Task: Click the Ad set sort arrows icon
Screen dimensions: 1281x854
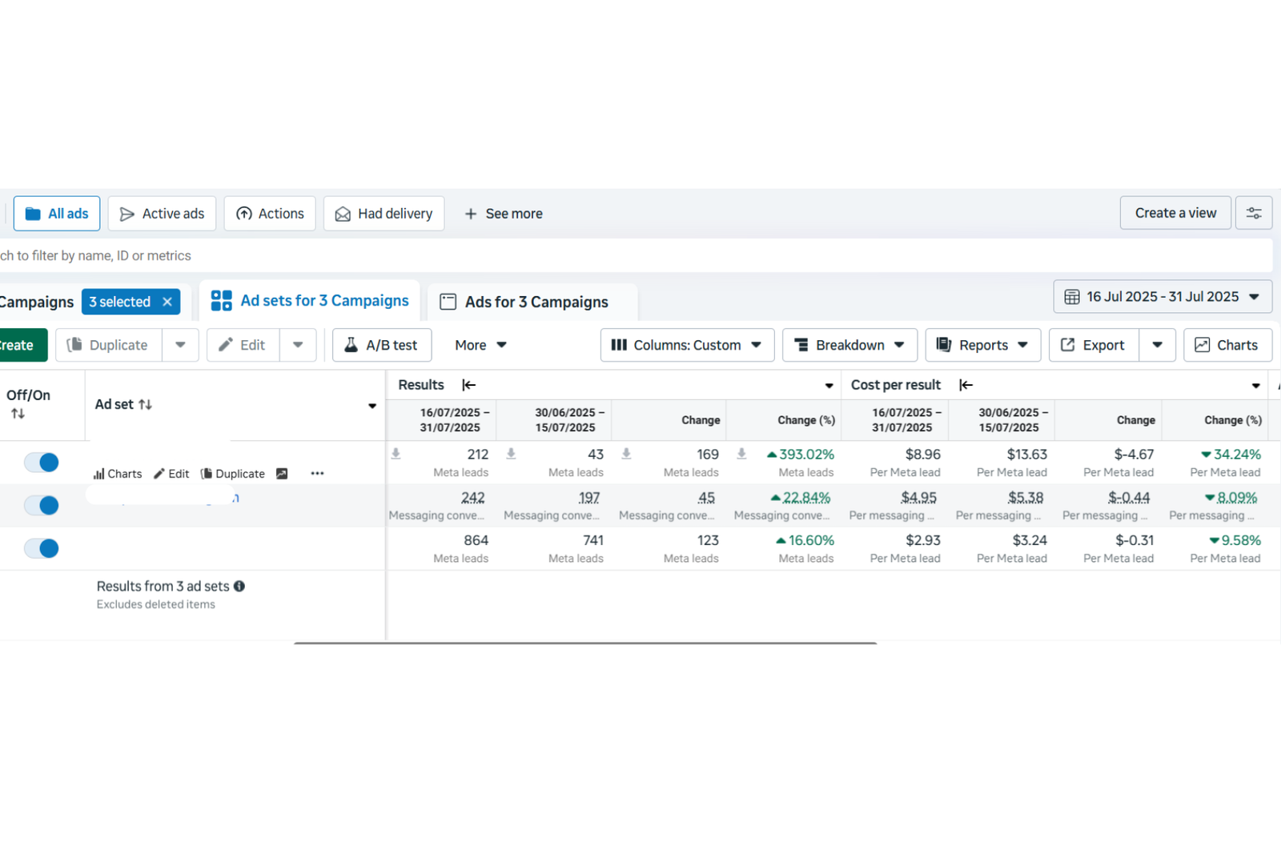Action: pyautogui.click(x=145, y=405)
